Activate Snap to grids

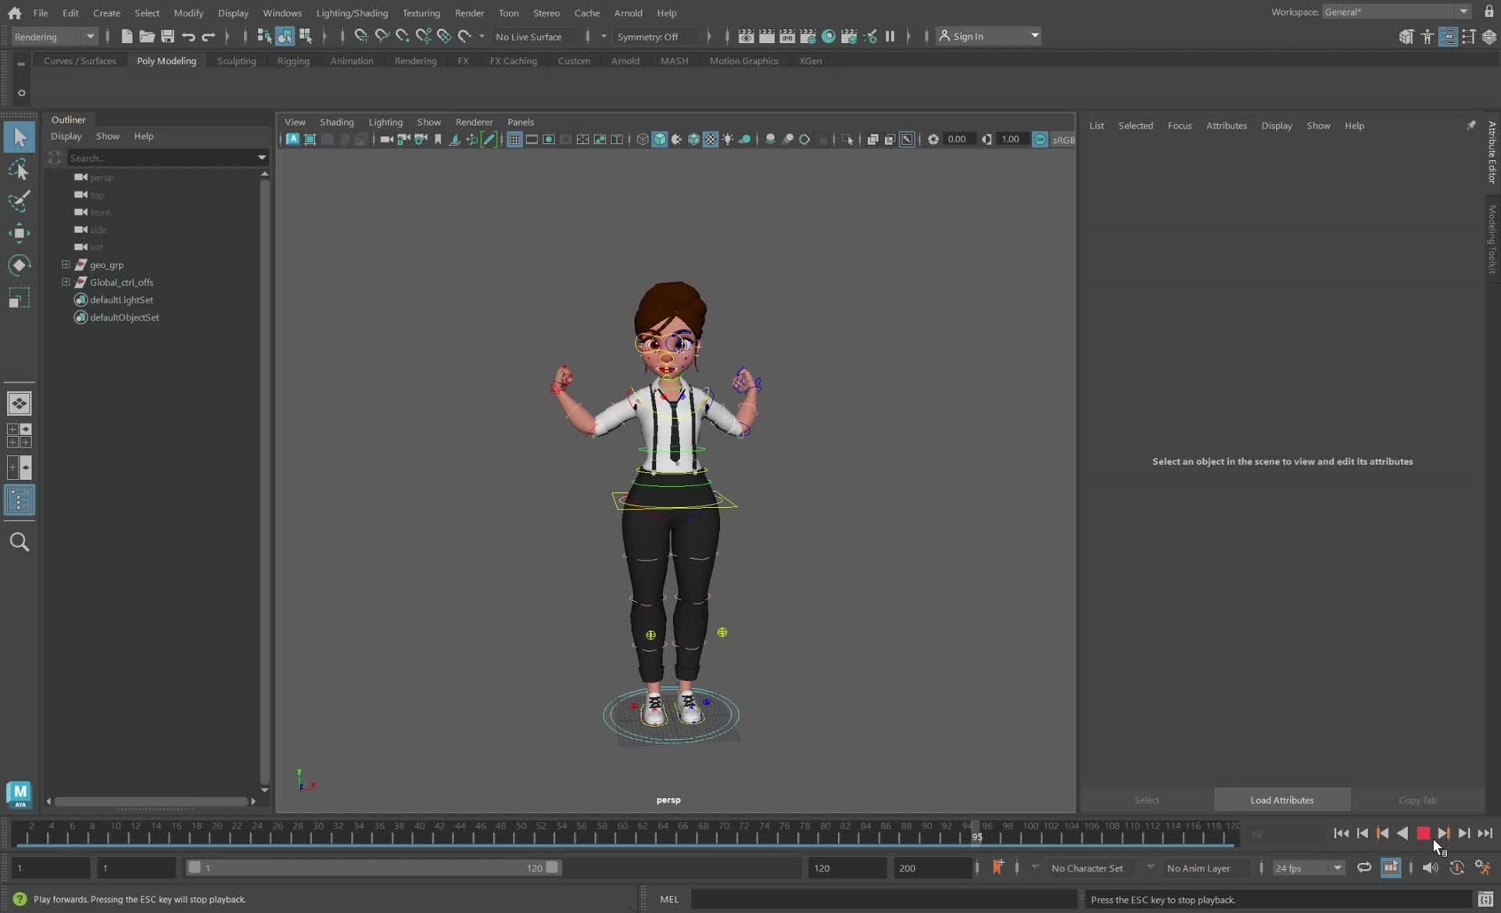pyautogui.click(x=361, y=36)
